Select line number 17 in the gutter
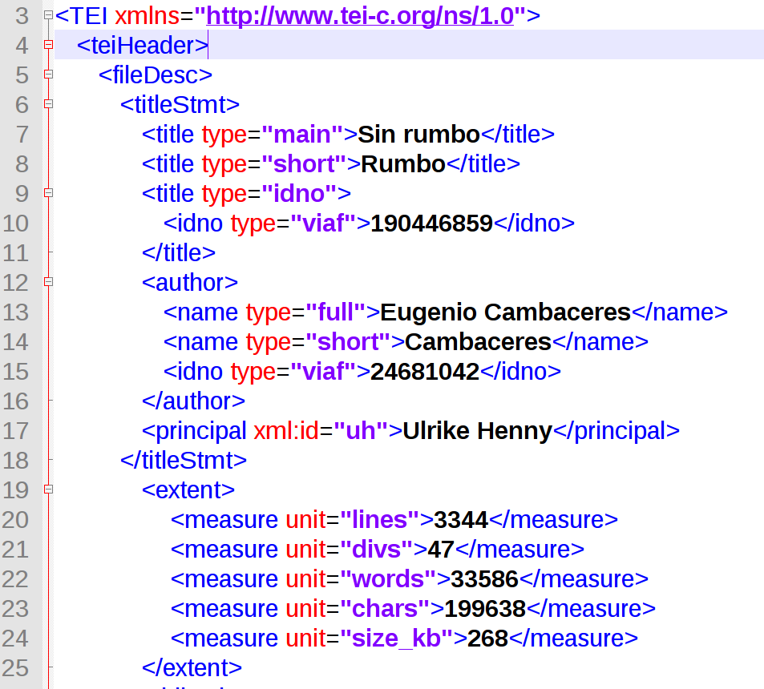 pyautogui.click(x=16, y=430)
